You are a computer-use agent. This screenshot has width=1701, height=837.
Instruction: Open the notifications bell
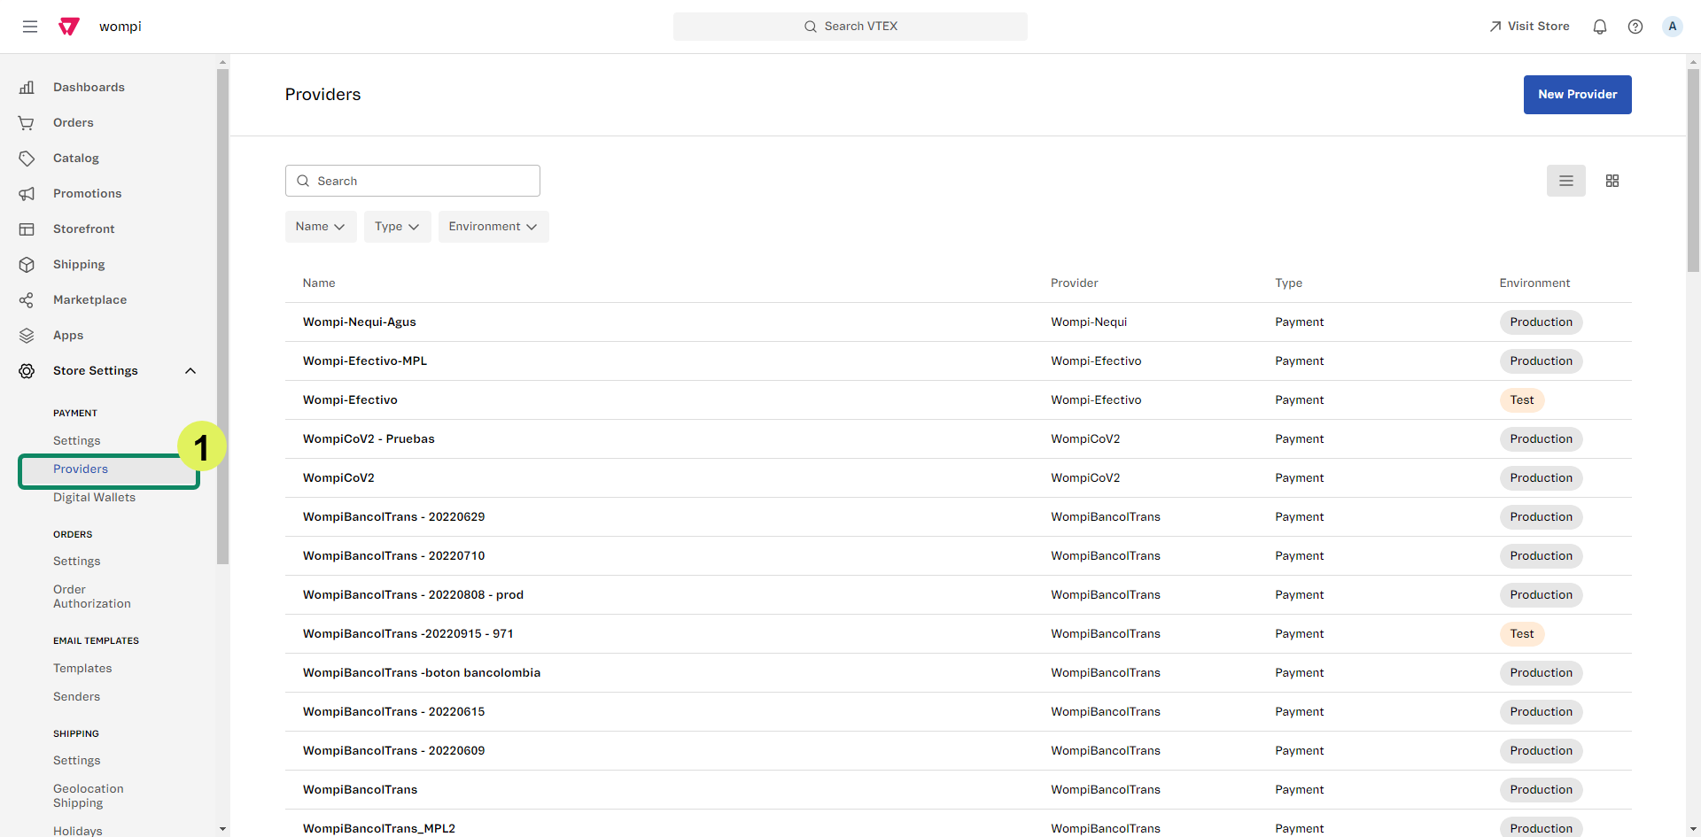pos(1600,27)
